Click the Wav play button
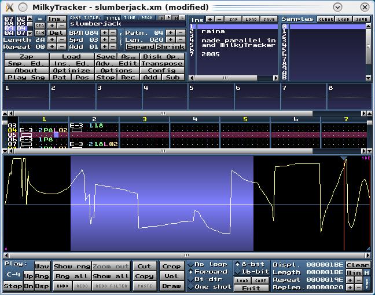 click(42, 266)
